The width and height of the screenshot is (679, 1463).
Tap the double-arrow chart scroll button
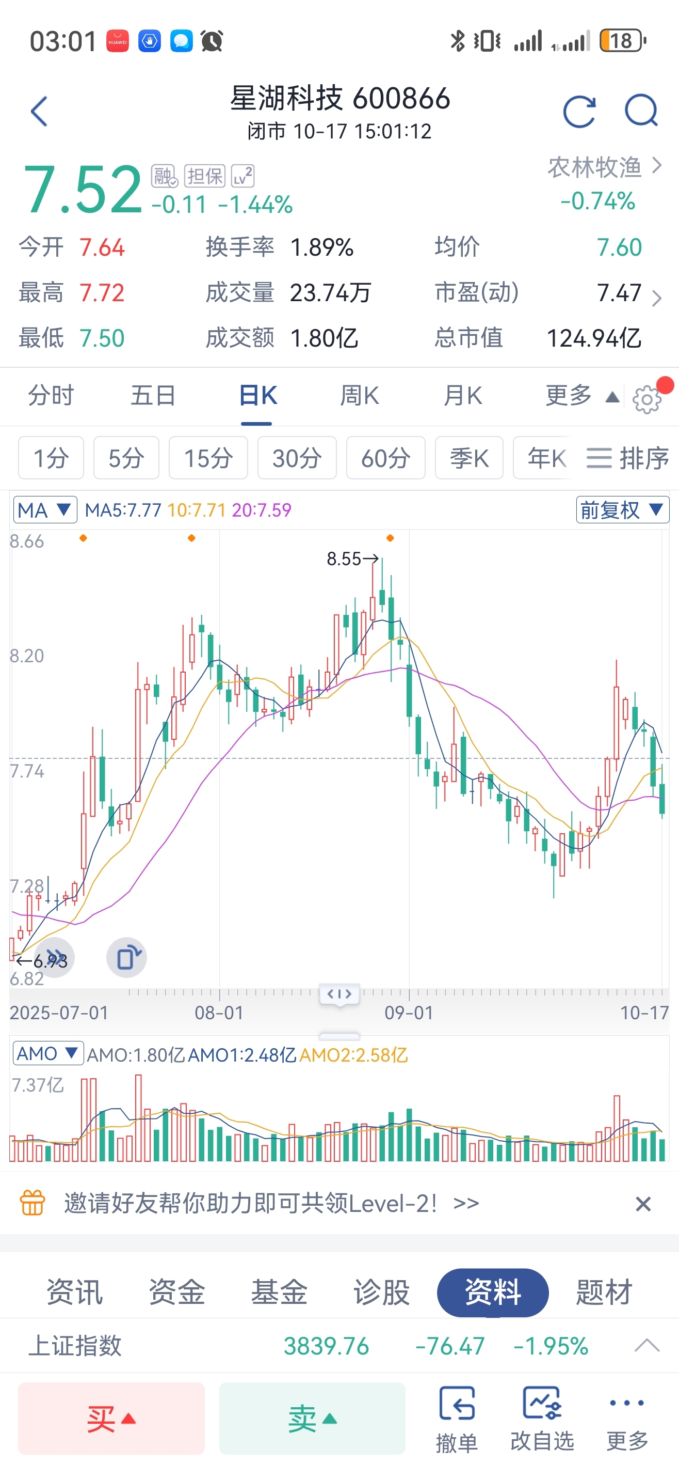pyautogui.click(x=55, y=958)
